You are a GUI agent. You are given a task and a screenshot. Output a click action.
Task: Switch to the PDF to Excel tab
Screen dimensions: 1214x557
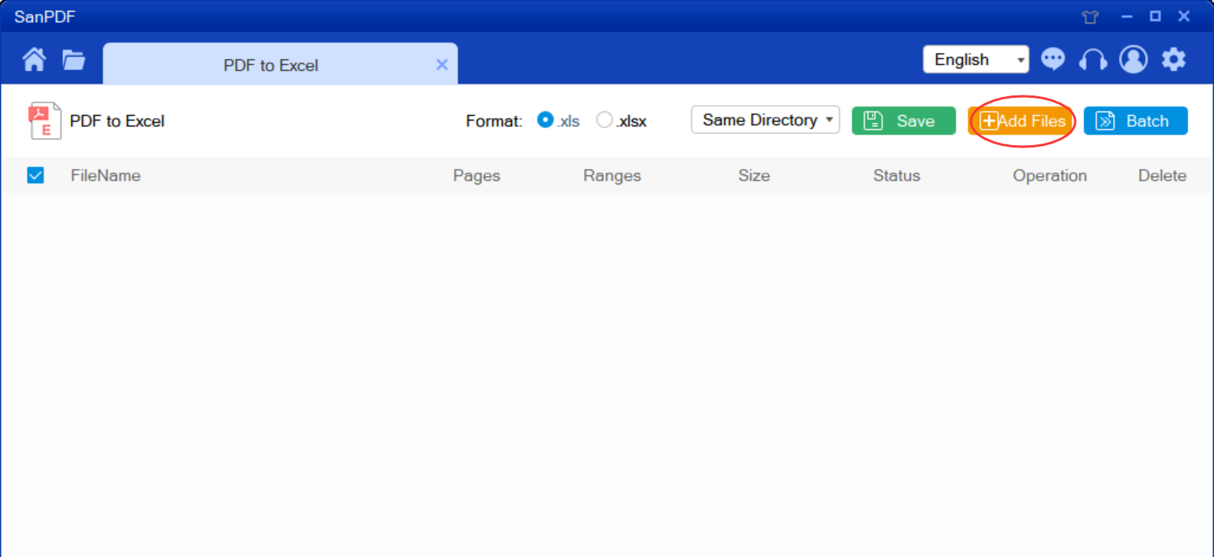pyautogui.click(x=271, y=65)
